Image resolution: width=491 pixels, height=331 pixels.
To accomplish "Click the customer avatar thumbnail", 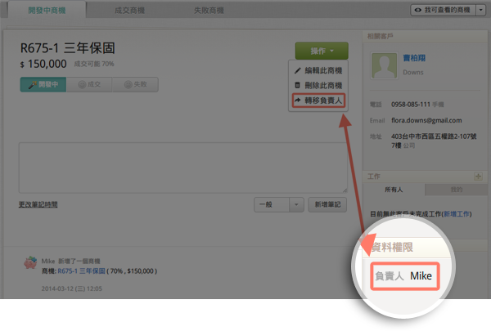I will [385, 65].
